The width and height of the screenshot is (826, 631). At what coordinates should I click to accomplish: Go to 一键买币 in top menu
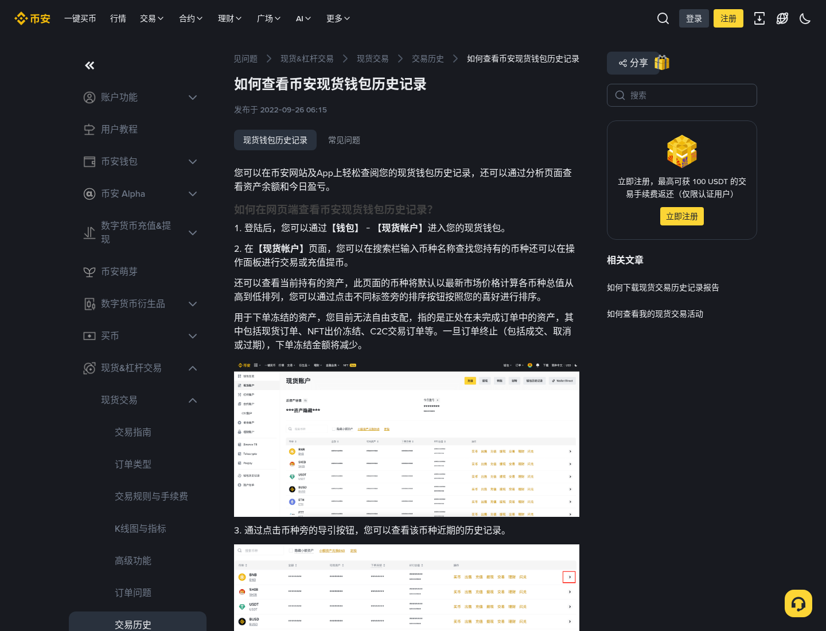[80, 18]
